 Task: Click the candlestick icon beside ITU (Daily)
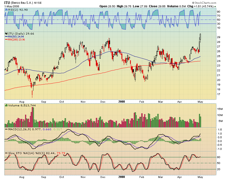pyautogui.click(x=6, y=33)
